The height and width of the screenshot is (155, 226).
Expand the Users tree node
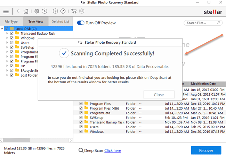click(7, 43)
